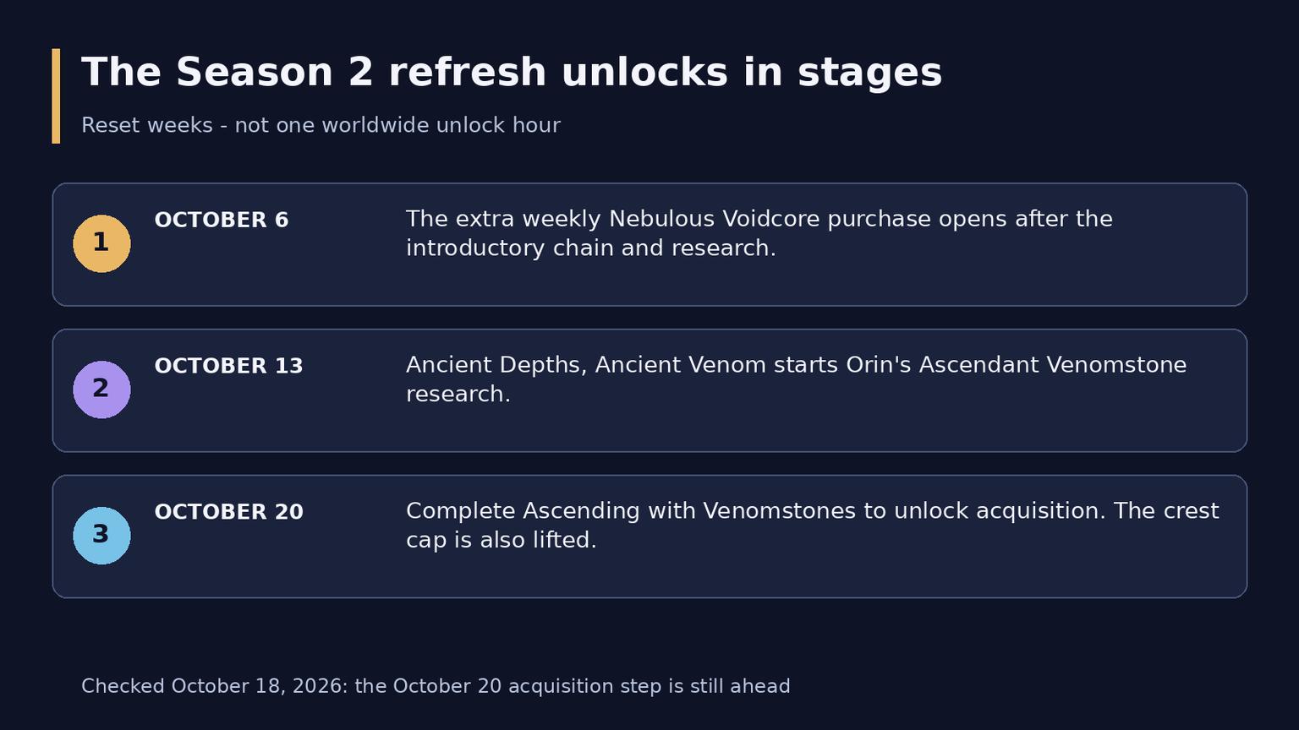The width and height of the screenshot is (1299, 730).
Task: Click the Nebulous Voidcore purchase description
Action: click(759, 233)
